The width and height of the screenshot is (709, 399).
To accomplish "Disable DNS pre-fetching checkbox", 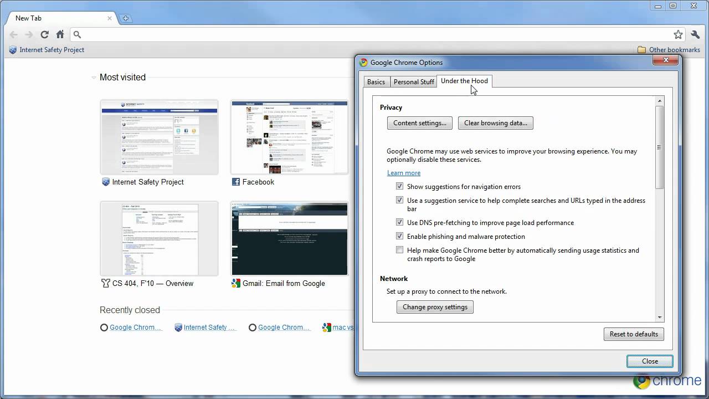I will pyautogui.click(x=399, y=222).
